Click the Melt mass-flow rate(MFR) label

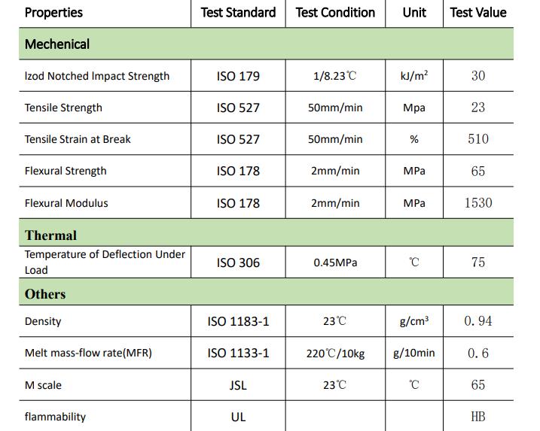89,353
